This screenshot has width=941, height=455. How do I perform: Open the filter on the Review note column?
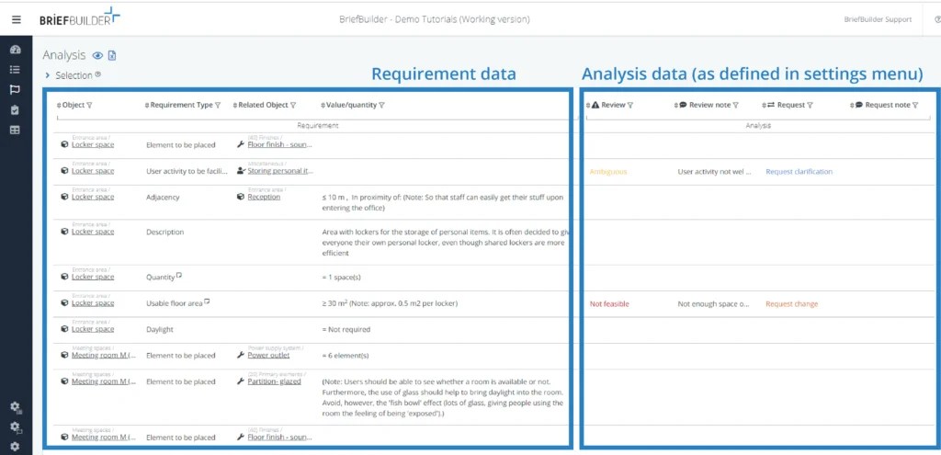[x=736, y=105]
